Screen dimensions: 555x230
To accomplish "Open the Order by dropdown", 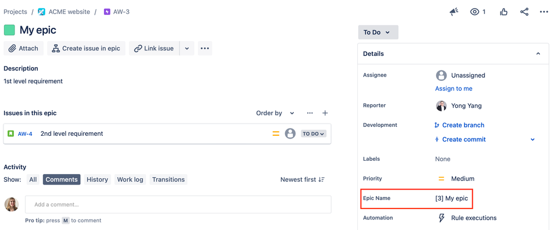I will [276, 113].
